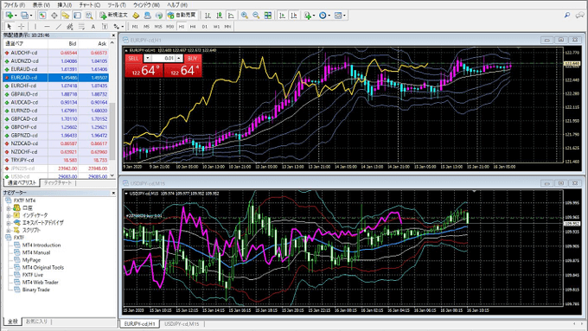The width and height of the screenshot is (588, 331).
Task: Open the lot size dropdown arrow left of 0.01
Action: tap(147, 58)
